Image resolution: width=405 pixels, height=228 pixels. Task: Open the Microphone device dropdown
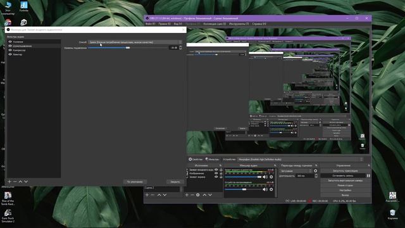tap(301, 160)
